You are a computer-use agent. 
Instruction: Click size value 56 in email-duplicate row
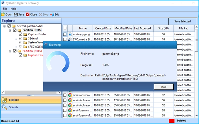tap(163, 100)
